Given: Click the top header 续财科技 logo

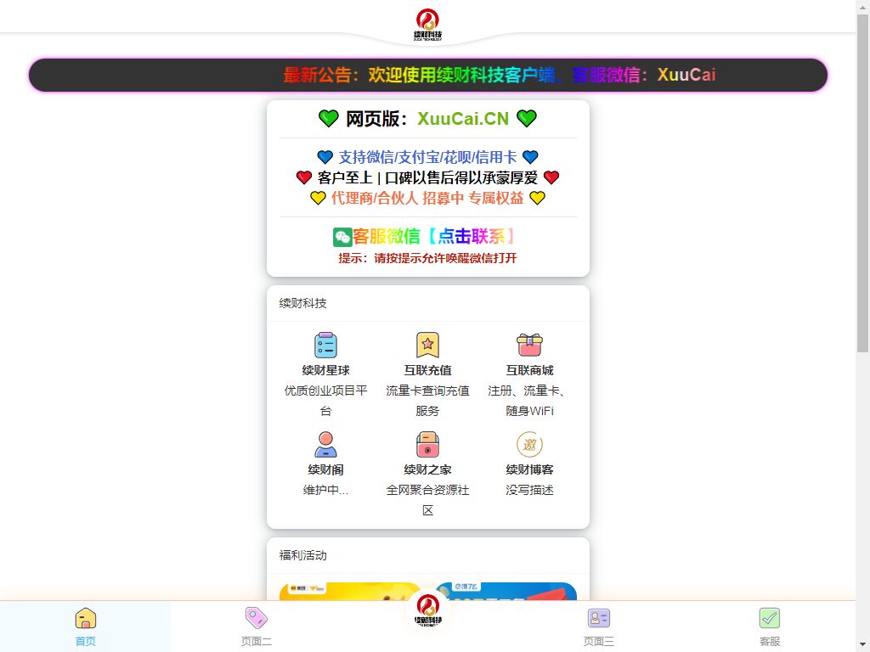Looking at the screenshot, I should pyautogui.click(x=427, y=23).
